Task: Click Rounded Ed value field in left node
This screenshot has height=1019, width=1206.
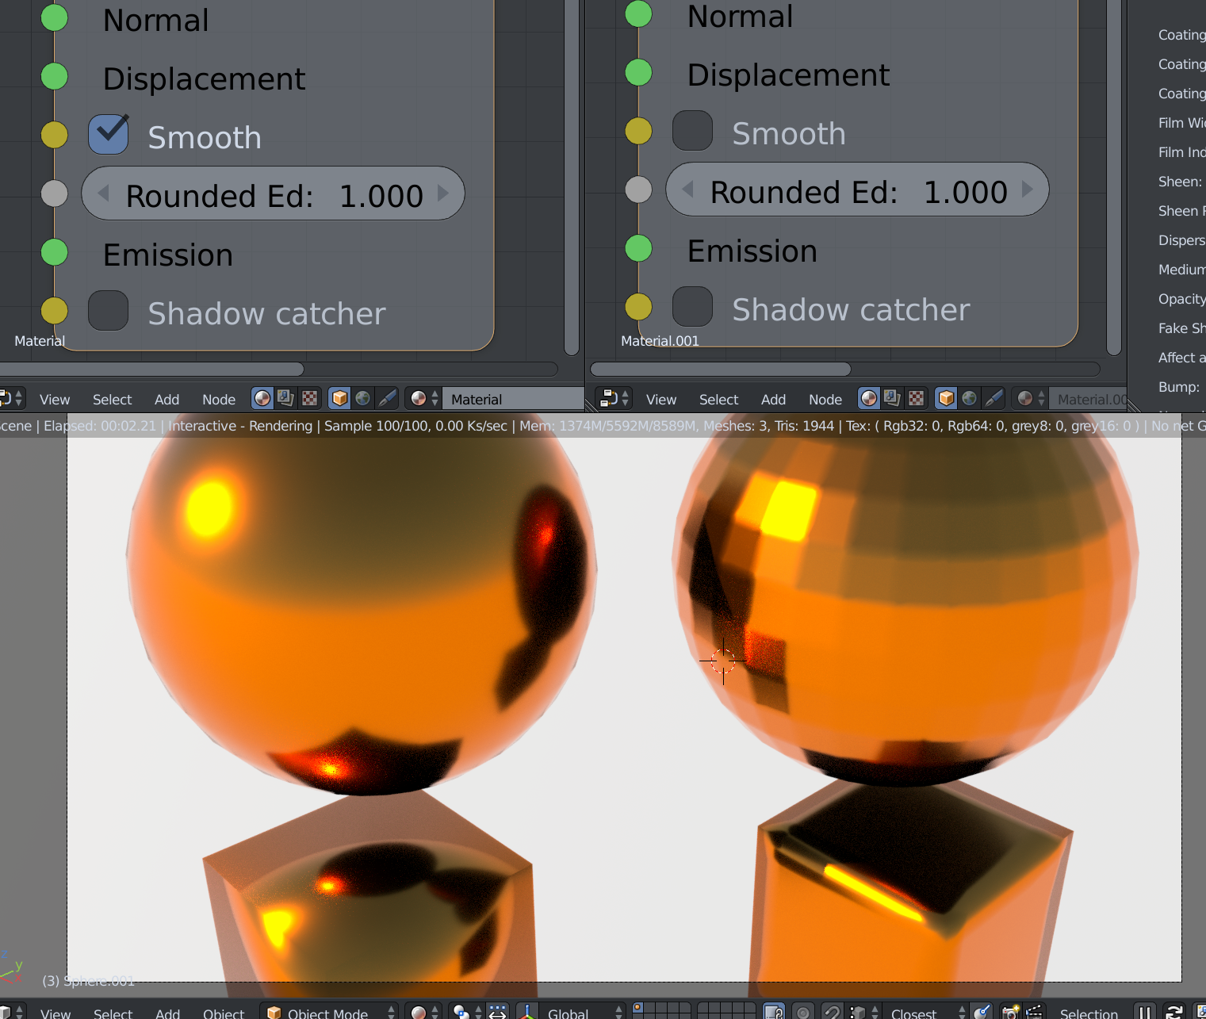Action: (x=273, y=193)
